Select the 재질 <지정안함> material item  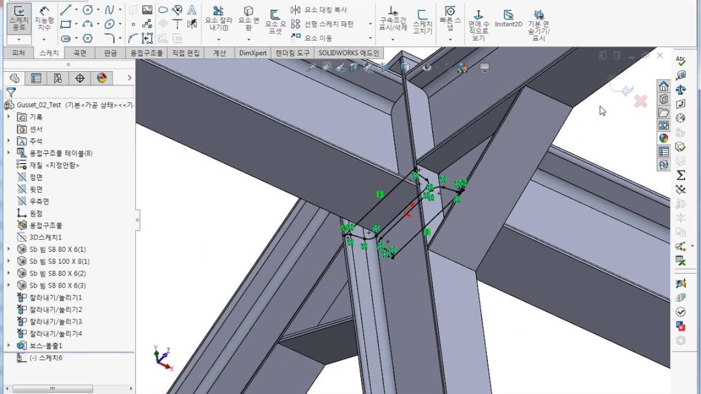[x=54, y=165]
